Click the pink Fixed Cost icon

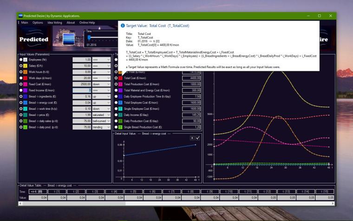25,84
